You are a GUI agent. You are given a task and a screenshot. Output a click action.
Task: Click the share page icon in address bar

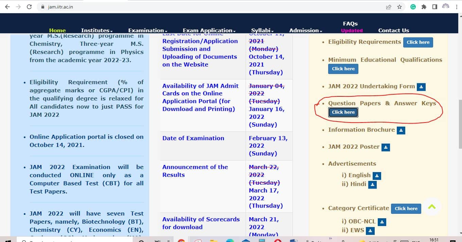click(x=388, y=7)
